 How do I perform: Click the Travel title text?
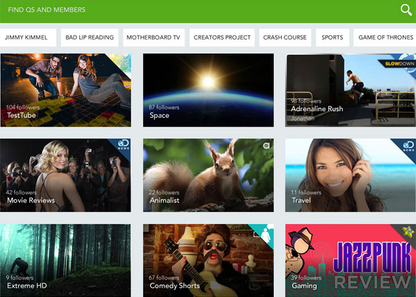(301, 200)
